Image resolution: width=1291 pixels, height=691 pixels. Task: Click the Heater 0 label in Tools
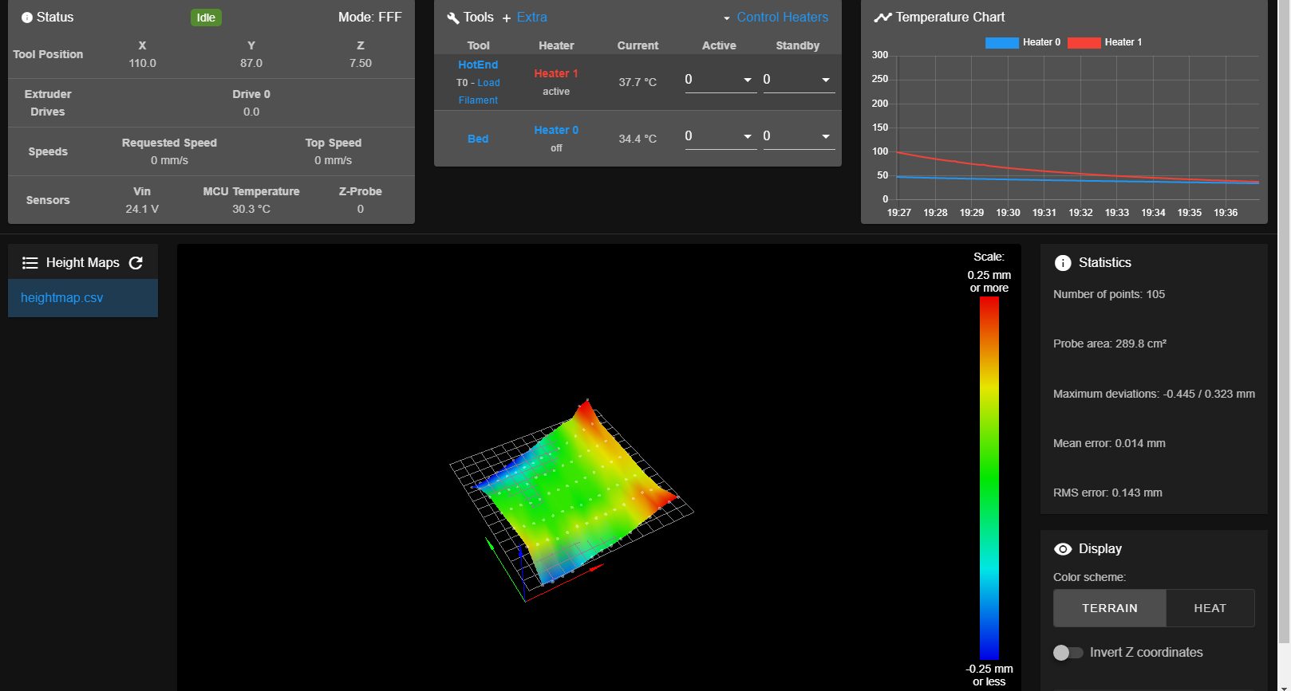click(x=556, y=130)
